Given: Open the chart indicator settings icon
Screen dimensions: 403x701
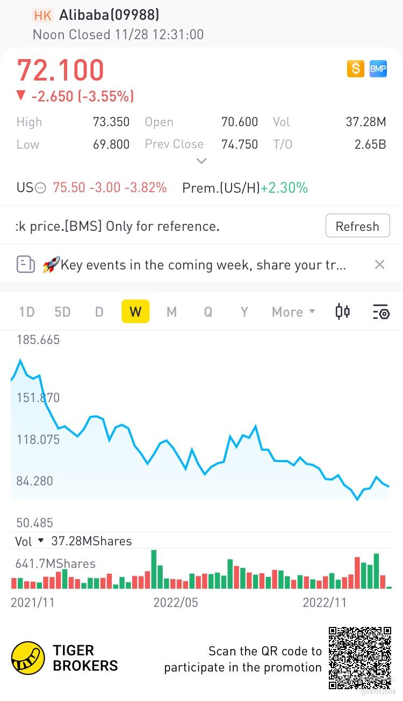Looking at the screenshot, I should click(380, 312).
